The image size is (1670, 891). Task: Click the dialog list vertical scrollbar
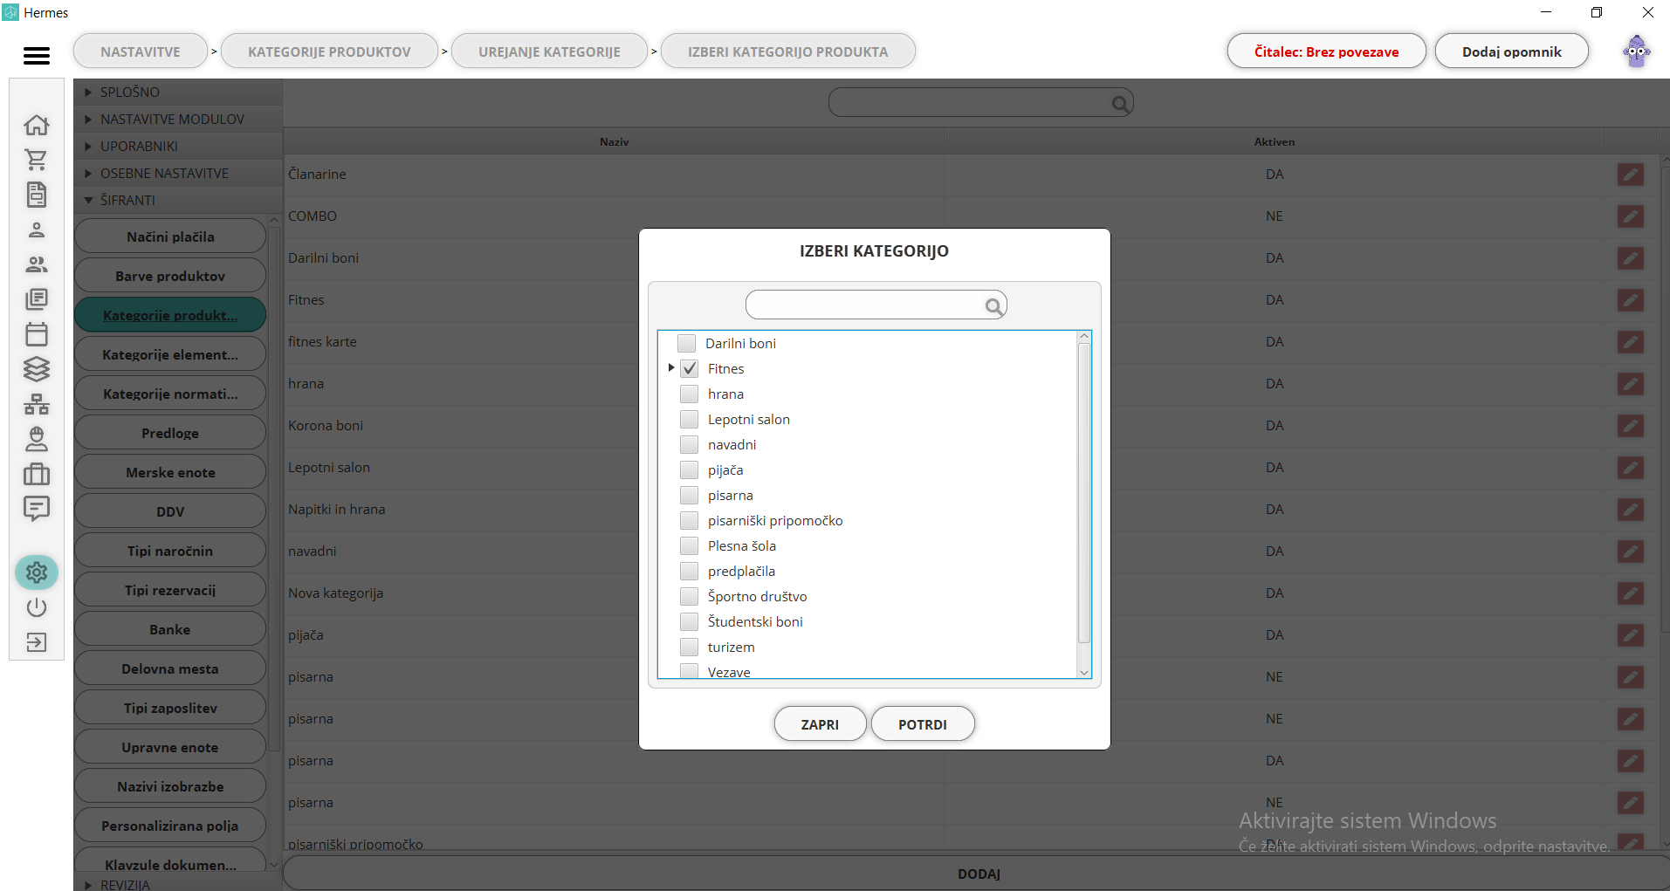(x=1084, y=492)
